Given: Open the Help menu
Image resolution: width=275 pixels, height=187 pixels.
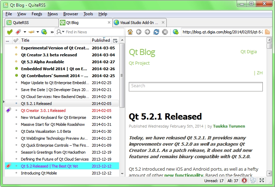Looking at the screenshot, I should coord(103,14).
